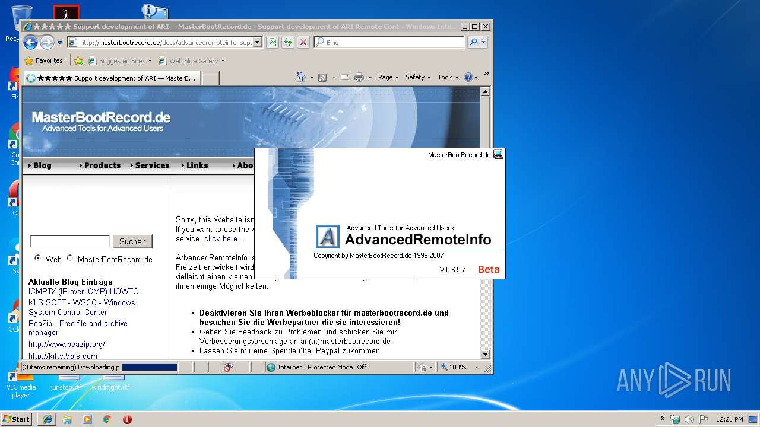Click the Refresh page icon
Viewport: 760px width, 427px height.
[x=288, y=43]
